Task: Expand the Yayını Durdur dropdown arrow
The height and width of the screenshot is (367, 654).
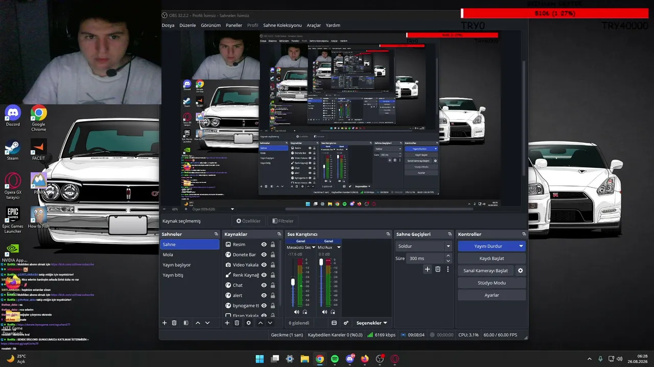Action: 521,246
